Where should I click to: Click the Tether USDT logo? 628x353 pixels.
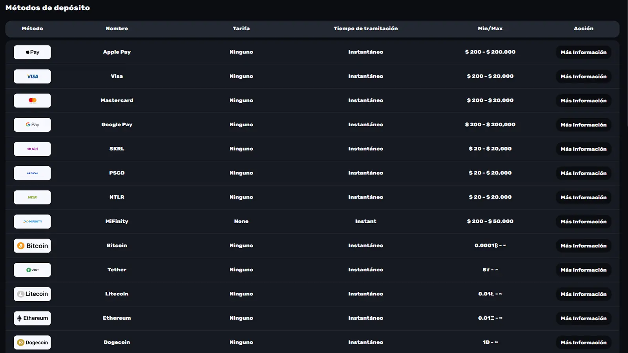(32, 270)
